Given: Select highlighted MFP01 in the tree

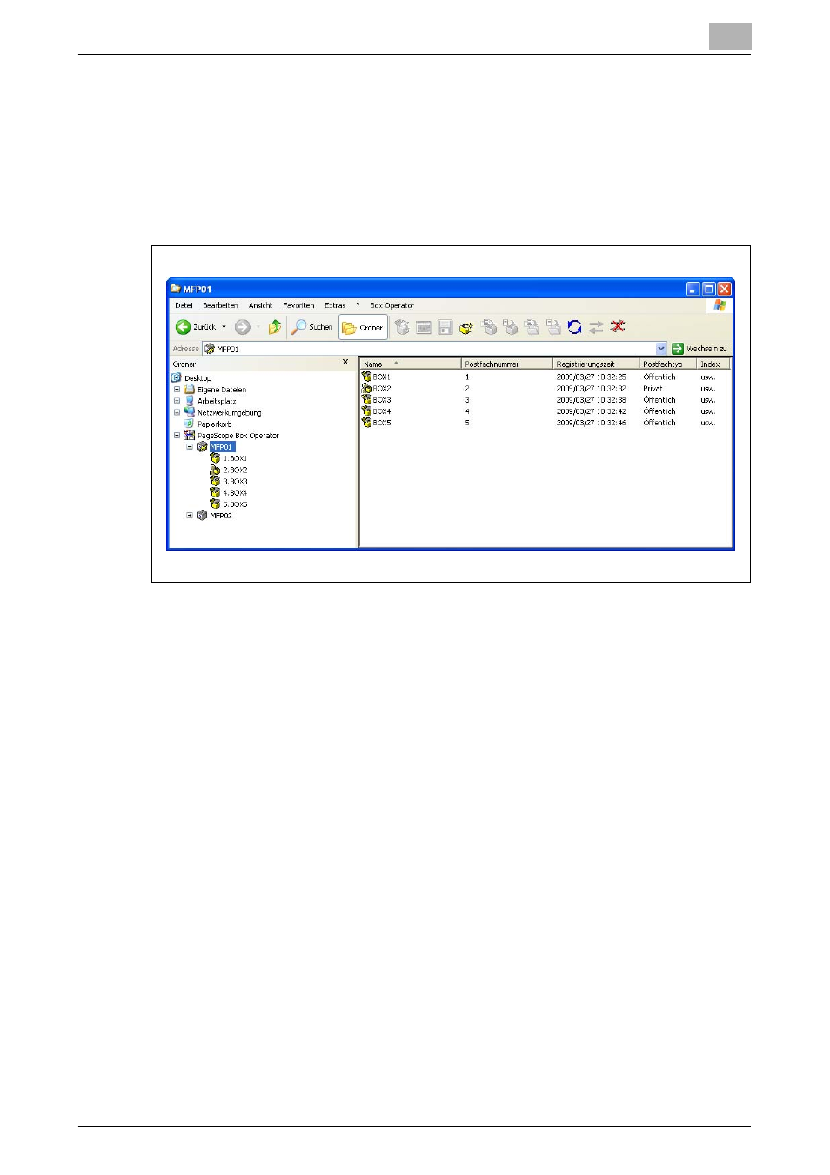Looking at the screenshot, I should pyautogui.click(x=222, y=447).
